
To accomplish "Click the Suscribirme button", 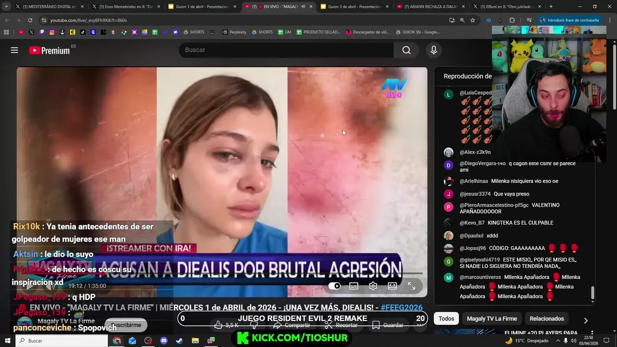I will 126,325.
